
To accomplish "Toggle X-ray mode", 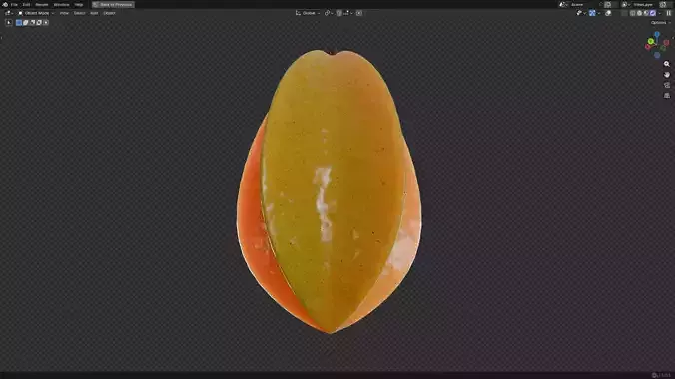I will pyautogui.click(x=624, y=13).
